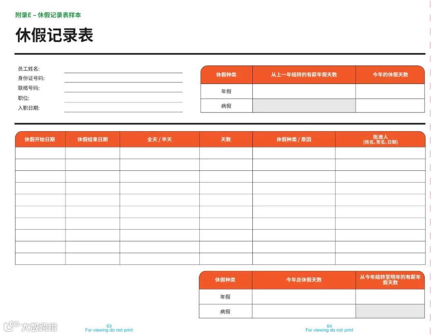Select the 休假记录表 main title
The image size is (441, 335).
[x=54, y=35]
